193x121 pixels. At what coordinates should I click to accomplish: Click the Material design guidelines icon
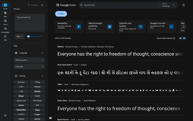pos(110,27)
